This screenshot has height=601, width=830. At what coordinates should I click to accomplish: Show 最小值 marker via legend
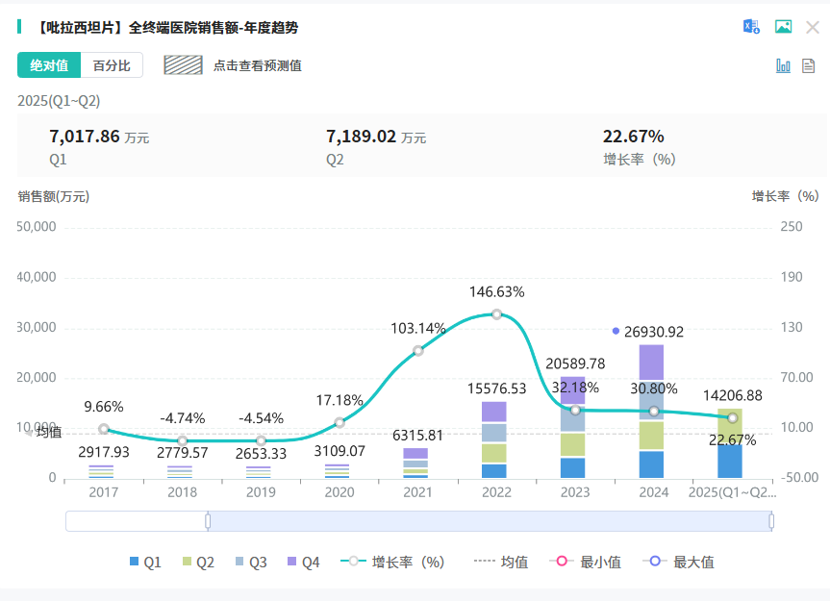(586, 563)
